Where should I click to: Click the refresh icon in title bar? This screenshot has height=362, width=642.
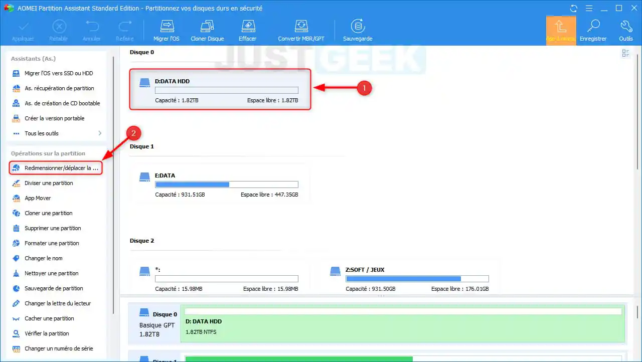574,9
